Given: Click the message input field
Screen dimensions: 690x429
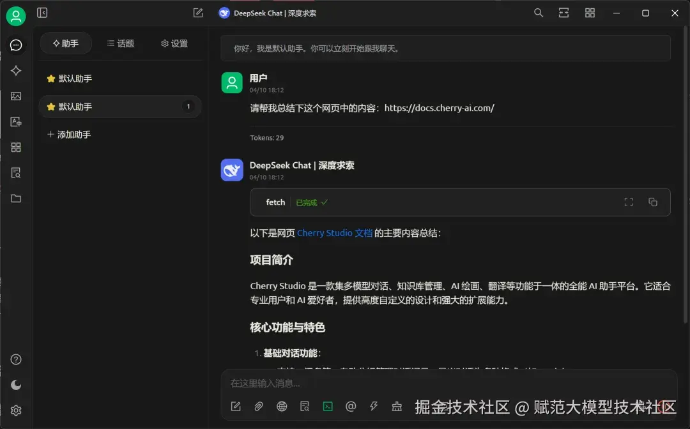Looking at the screenshot, I should (383, 382).
